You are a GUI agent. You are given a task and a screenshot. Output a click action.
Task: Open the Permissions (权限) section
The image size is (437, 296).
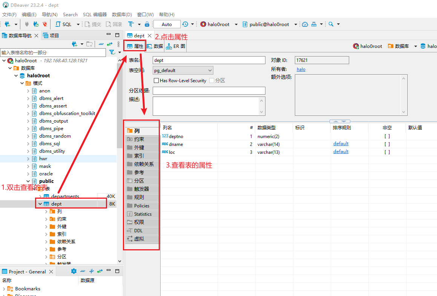(142, 222)
